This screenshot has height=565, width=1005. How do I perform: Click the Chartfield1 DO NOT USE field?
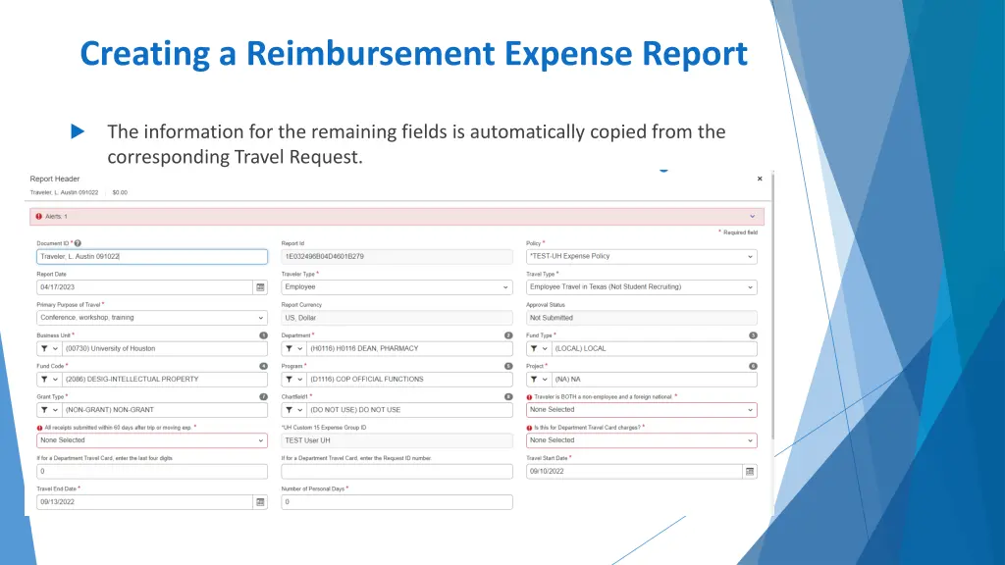(409, 410)
